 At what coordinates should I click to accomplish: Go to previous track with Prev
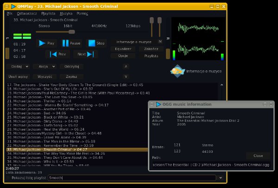(x=58, y=54)
